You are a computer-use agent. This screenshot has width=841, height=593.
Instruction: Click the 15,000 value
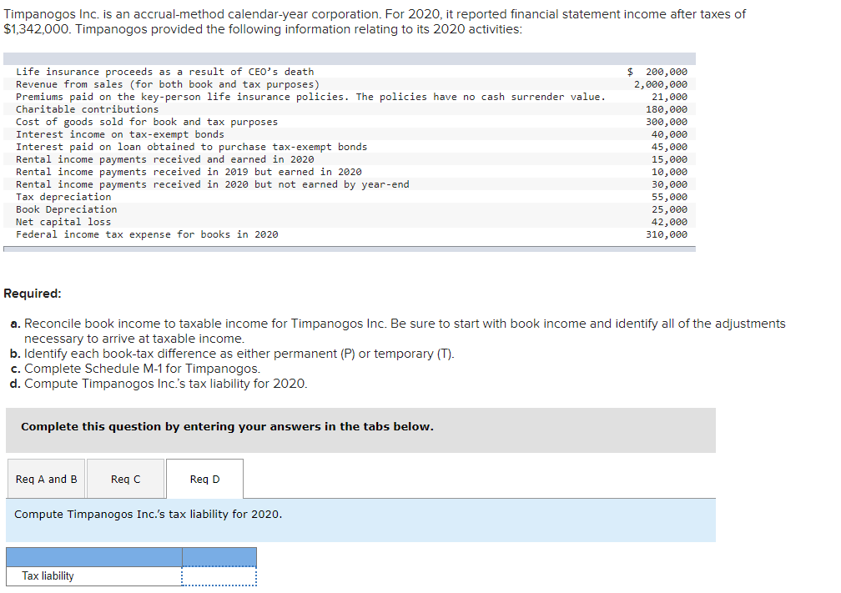click(669, 159)
